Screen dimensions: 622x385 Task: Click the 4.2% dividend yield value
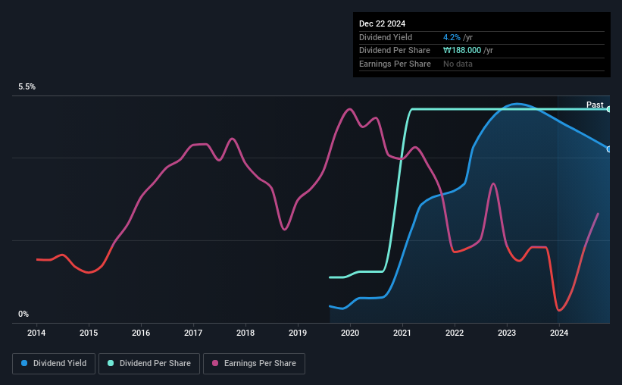452,37
